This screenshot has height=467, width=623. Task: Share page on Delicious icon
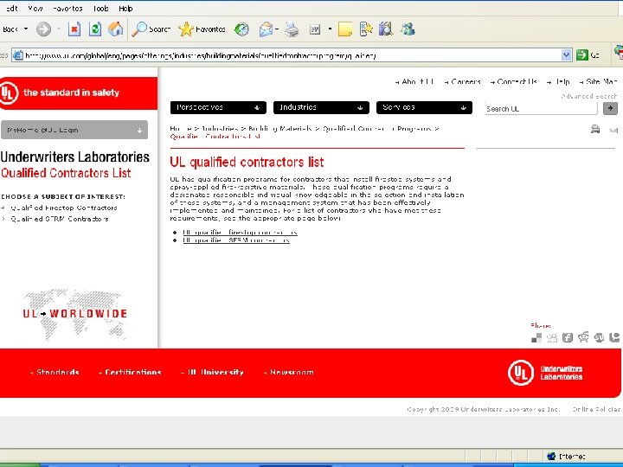[x=536, y=337]
